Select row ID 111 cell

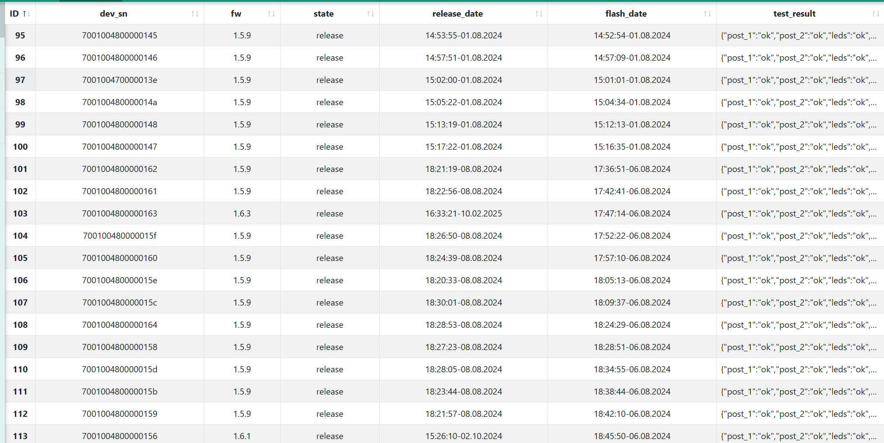pos(20,391)
